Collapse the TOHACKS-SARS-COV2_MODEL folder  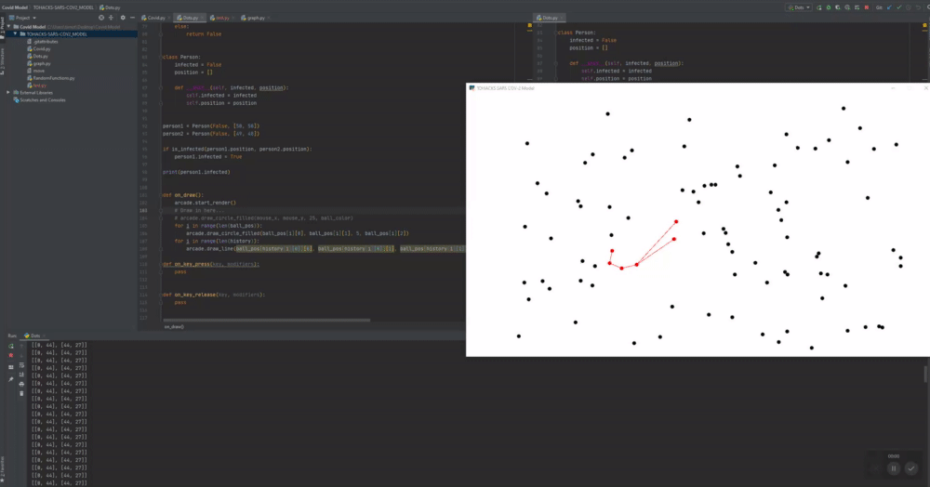pyautogui.click(x=16, y=33)
